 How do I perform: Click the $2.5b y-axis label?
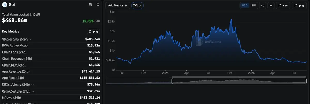[x=111, y=21]
